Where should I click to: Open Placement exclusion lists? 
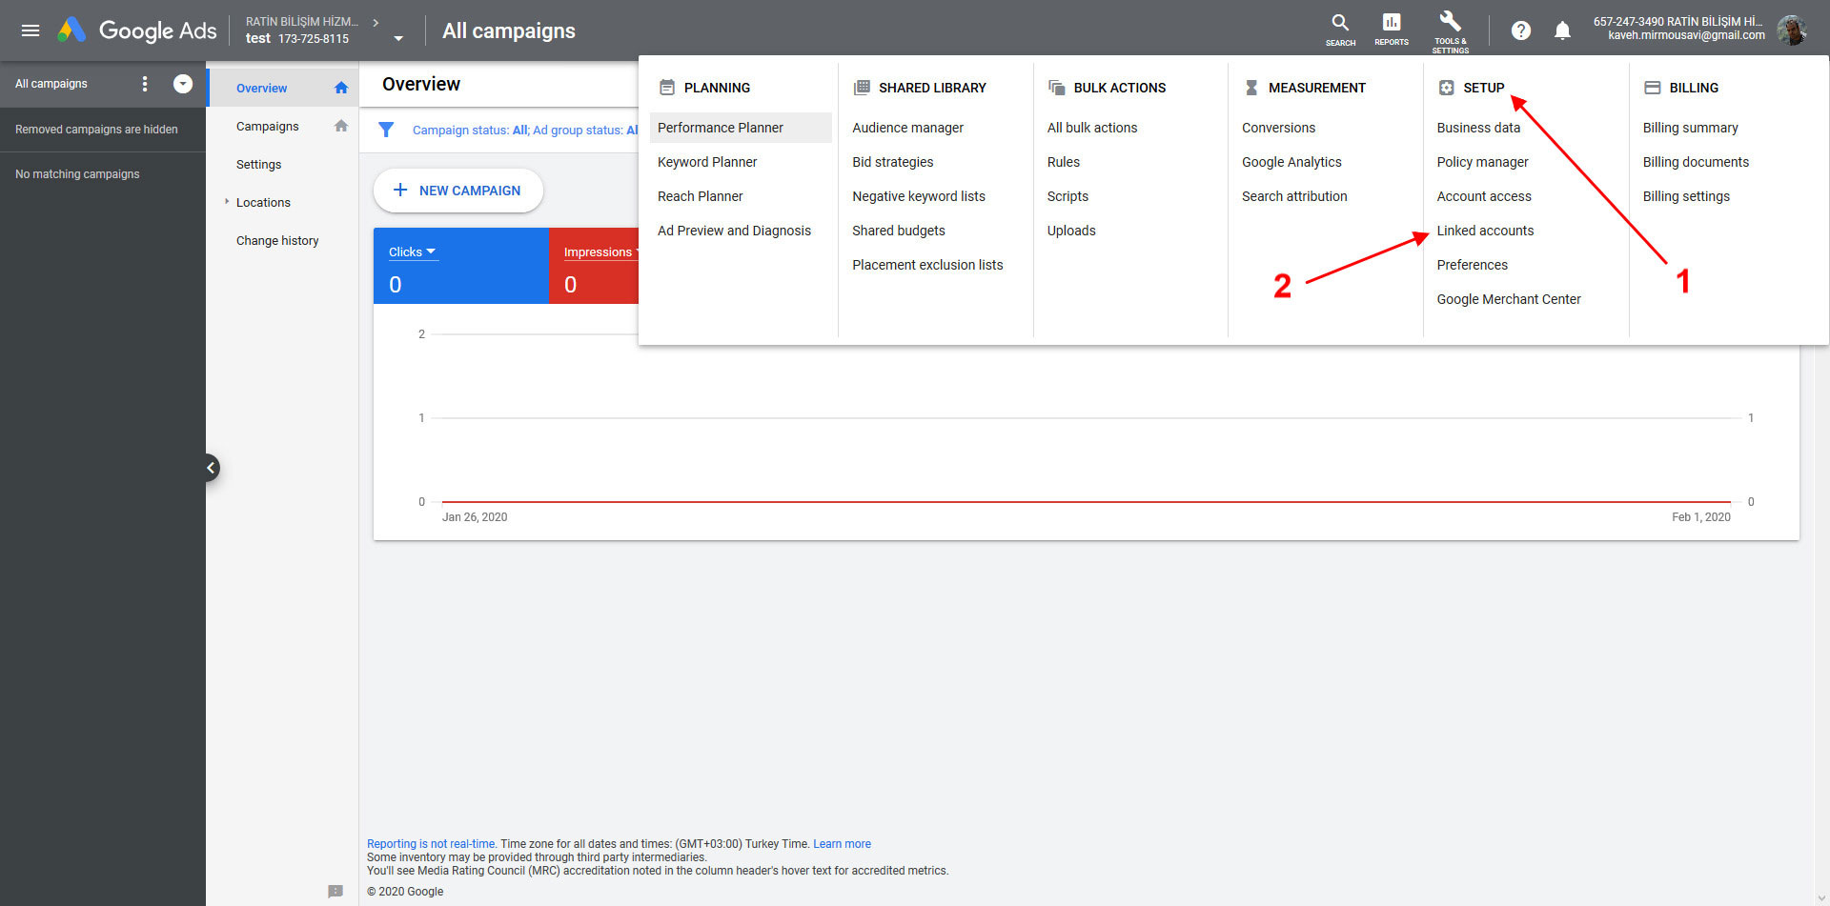pos(927,265)
